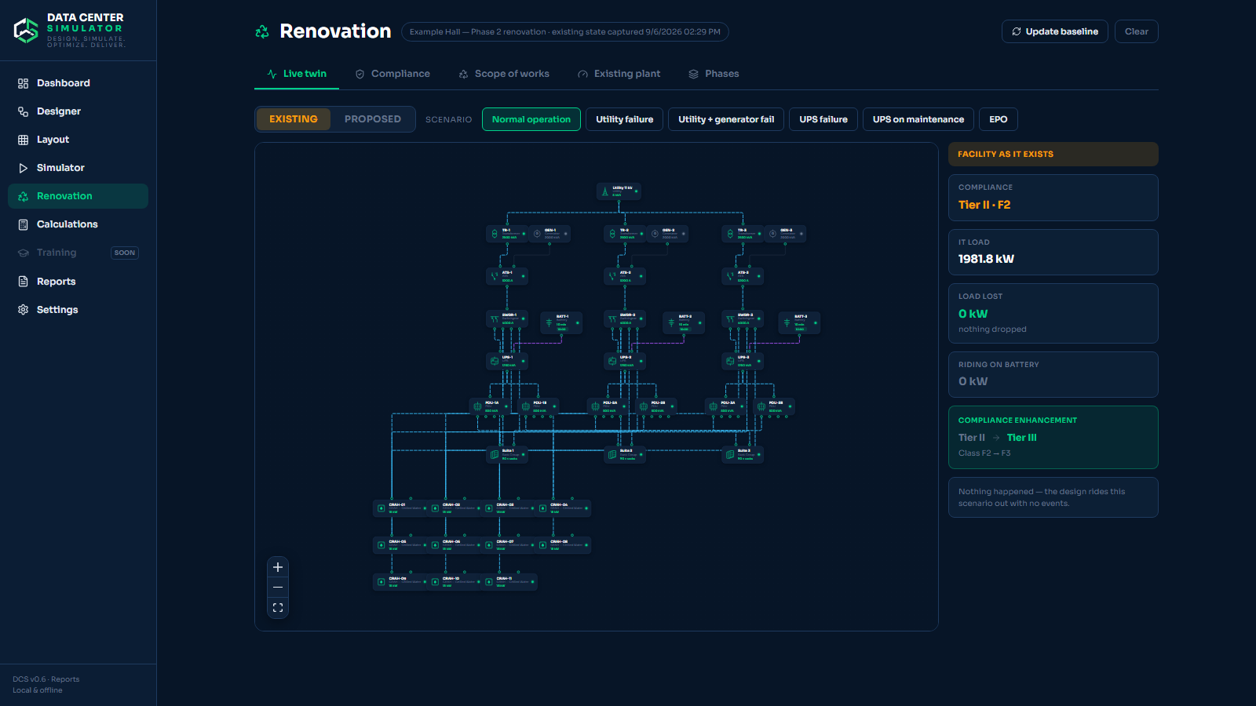The image size is (1256, 706).
Task: Select the SWGR-1 switchgear icon
Action: coord(495,318)
